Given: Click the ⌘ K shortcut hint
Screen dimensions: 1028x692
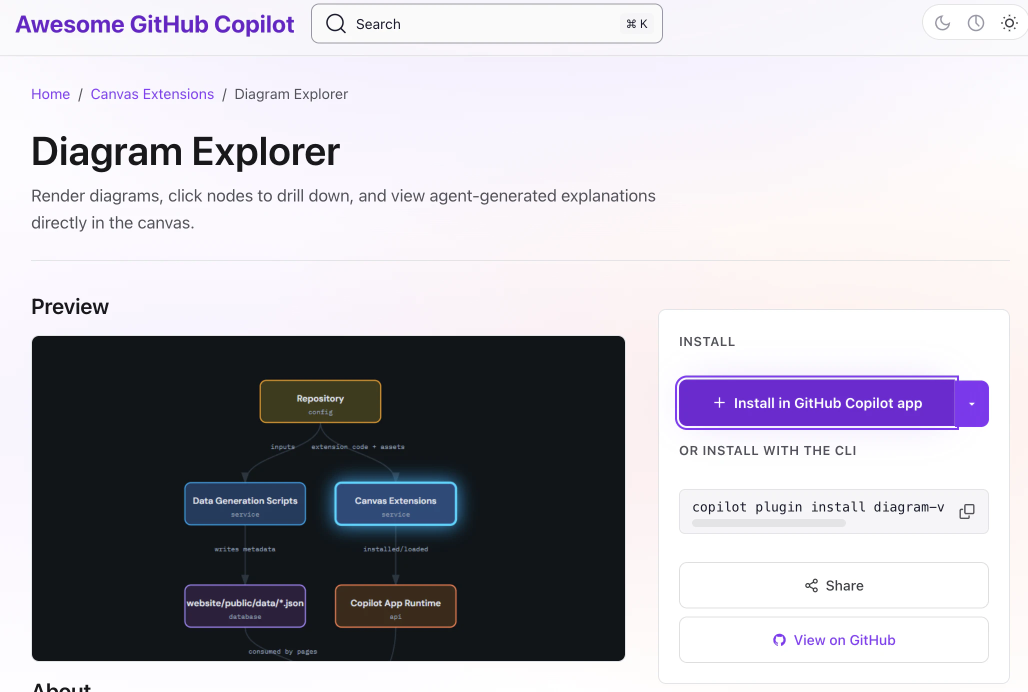Looking at the screenshot, I should (x=636, y=24).
